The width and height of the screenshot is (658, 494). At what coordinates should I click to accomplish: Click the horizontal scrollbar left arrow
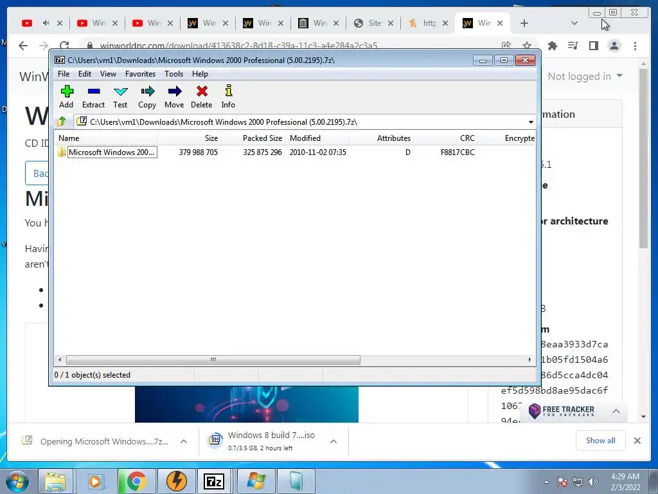tap(60, 360)
